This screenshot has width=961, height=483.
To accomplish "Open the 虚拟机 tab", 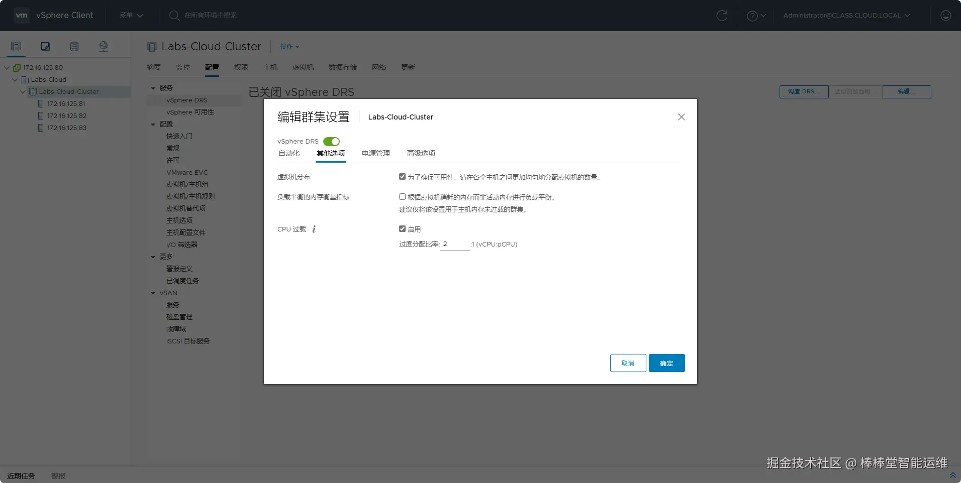I will click(x=303, y=67).
